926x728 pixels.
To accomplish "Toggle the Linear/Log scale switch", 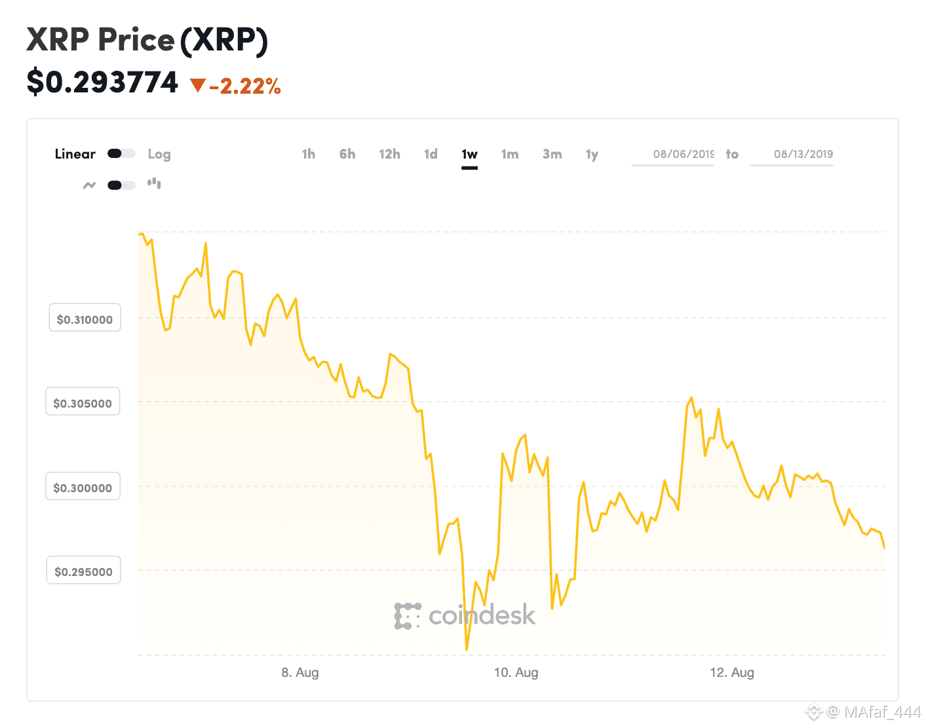I will [x=121, y=154].
